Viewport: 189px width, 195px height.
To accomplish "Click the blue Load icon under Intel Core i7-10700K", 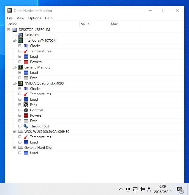I will click(x=26, y=57).
